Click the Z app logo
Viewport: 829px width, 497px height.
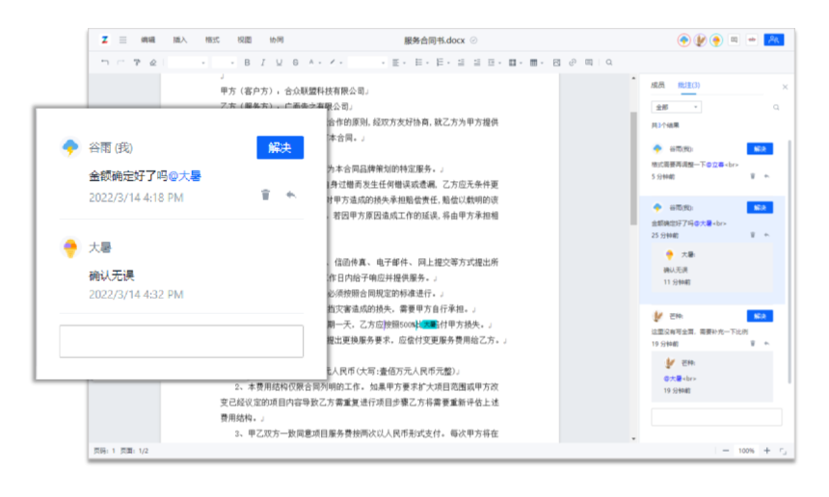point(105,39)
